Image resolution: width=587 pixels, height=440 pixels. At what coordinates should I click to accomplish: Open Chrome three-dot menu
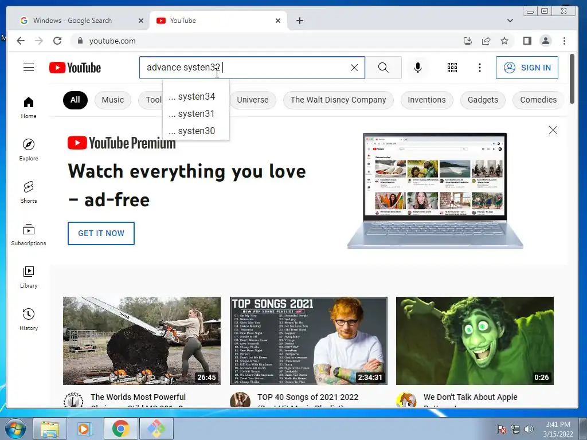[x=564, y=41]
